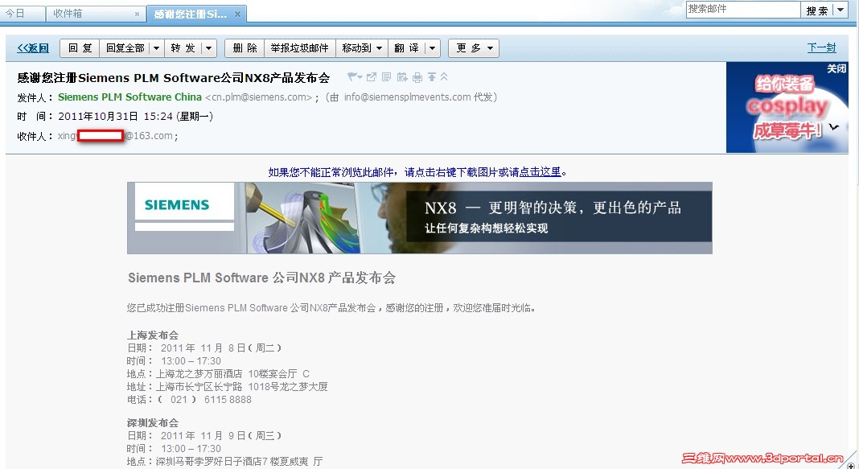This screenshot has height=469, width=859.
Task: Print this email via printer icon
Action: click(x=417, y=77)
